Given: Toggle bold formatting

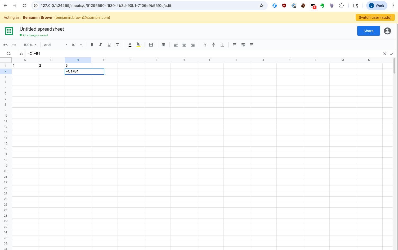Looking at the screenshot, I should [x=92, y=45].
